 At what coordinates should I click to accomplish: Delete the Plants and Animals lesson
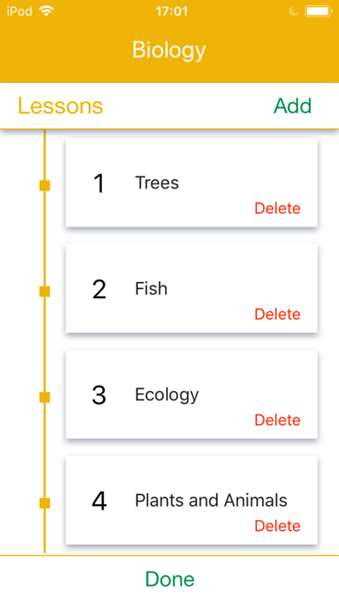point(278,526)
